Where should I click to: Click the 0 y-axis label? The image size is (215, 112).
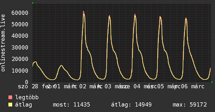[27, 82]
